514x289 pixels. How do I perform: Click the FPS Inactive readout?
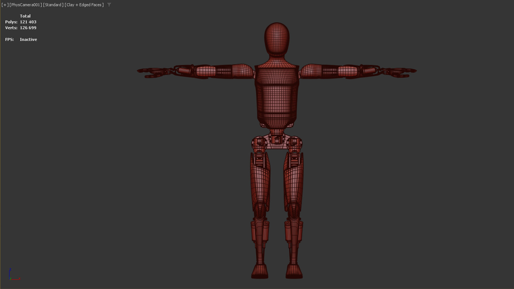pos(28,39)
